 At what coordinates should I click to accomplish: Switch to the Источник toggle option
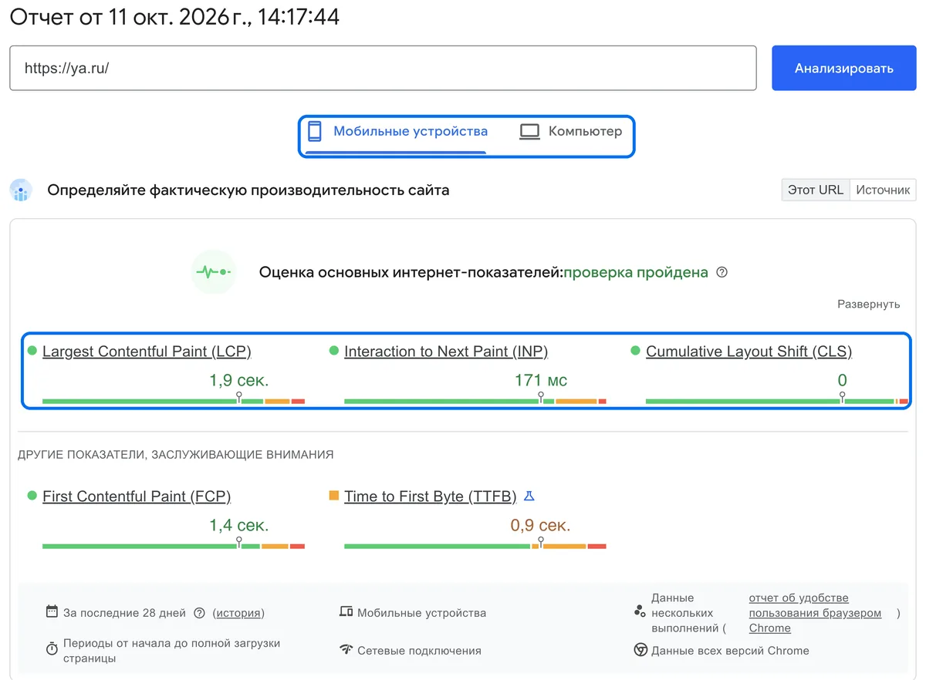pos(883,190)
